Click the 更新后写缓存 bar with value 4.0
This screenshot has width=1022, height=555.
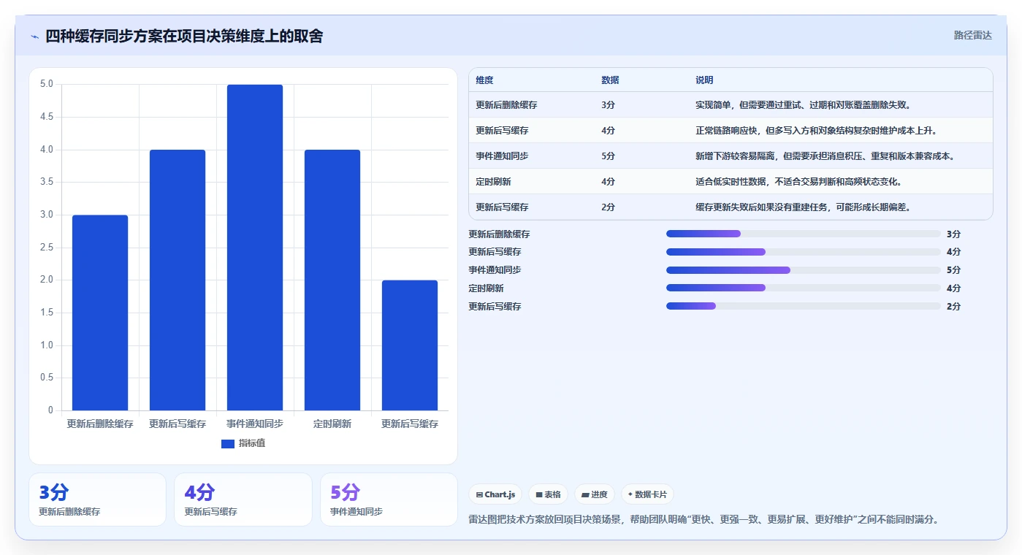click(178, 280)
